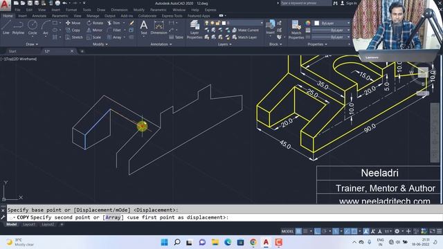Screen dimensions: 443x249
Task: Expand the Draw panel
Action: (x=32, y=44)
